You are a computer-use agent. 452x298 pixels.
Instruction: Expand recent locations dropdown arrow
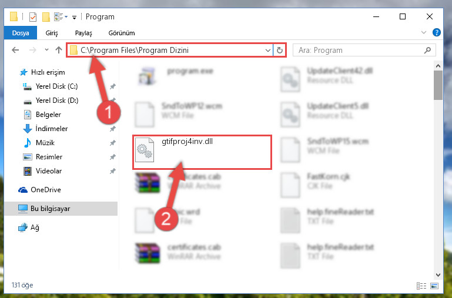click(x=46, y=50)
